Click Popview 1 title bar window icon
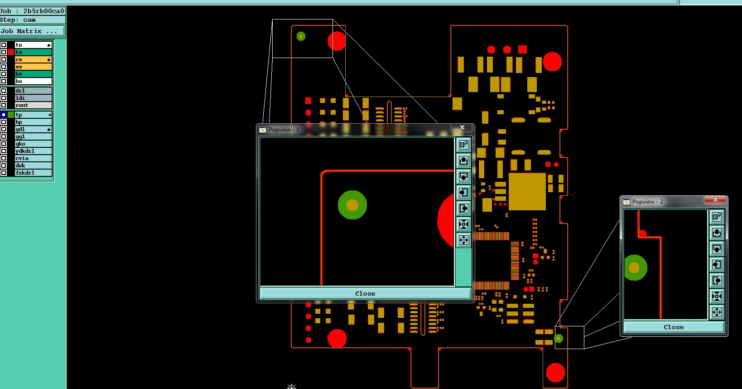 click(263, 130)
